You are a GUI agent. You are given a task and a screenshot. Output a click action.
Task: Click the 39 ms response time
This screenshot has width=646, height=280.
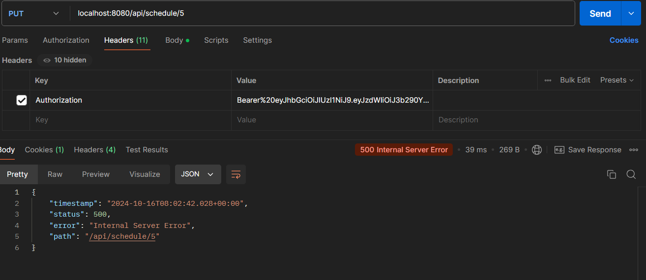476,150
